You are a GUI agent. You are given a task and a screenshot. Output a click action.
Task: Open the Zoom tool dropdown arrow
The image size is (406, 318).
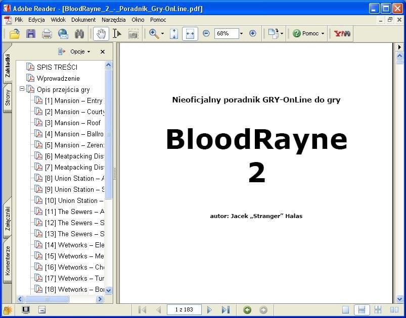click(x=163, y=34)
